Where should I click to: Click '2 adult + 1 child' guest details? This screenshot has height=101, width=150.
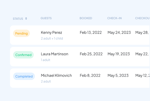click(52, 38)
